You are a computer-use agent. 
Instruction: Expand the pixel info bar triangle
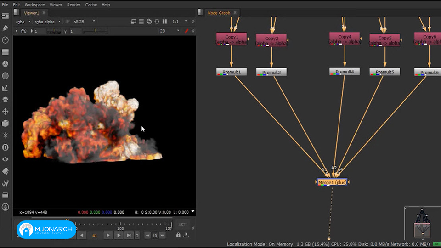[x=192, y=211]
